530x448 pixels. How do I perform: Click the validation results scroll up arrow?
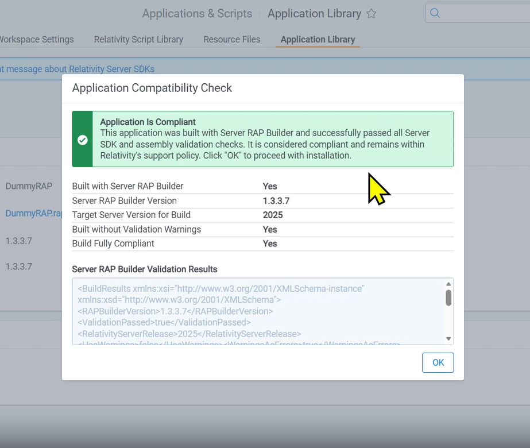[x=448, y=284]
